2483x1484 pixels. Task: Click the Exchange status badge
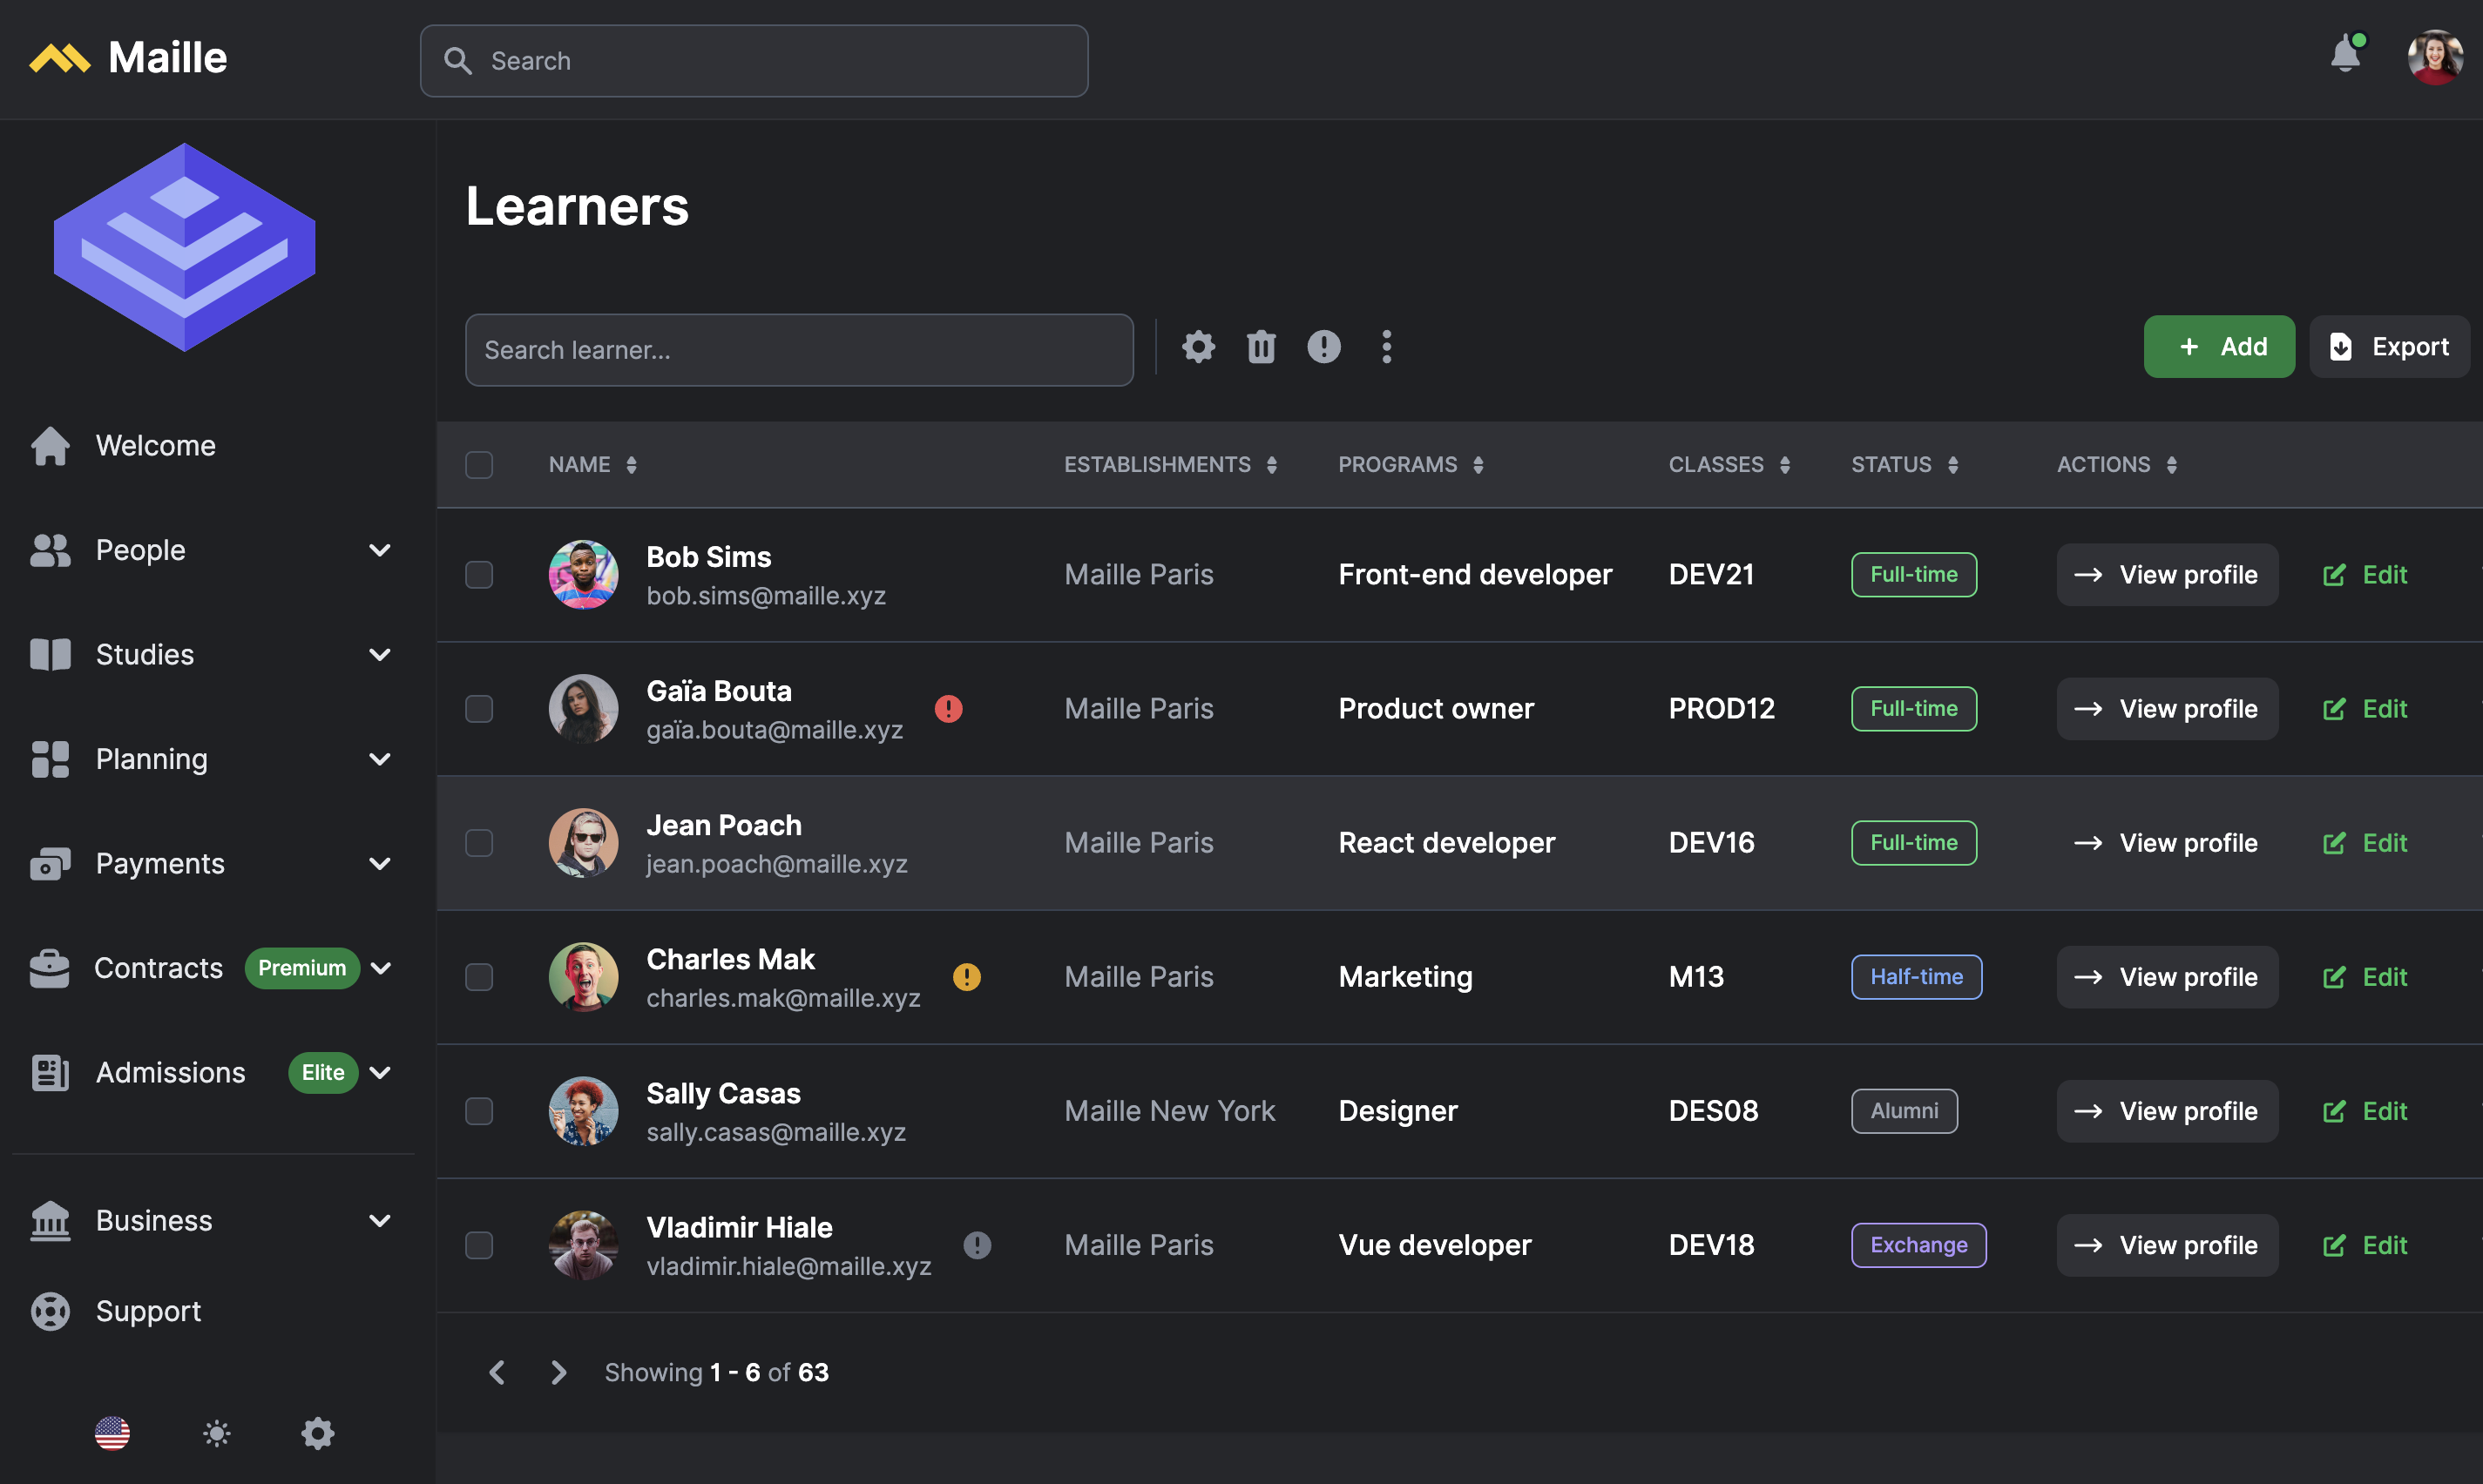1918,1245
